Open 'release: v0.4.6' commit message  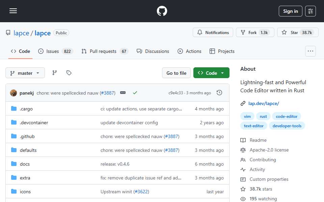(115, 164)
